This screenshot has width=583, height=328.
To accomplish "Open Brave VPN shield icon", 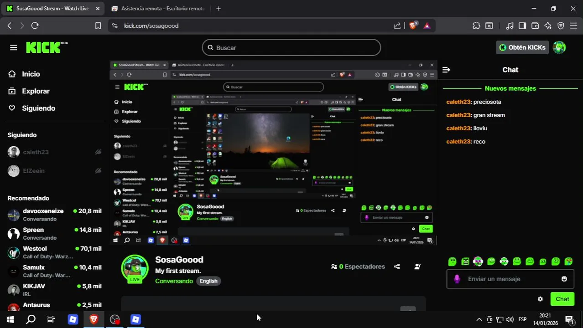I will click(x=561, y=26).
